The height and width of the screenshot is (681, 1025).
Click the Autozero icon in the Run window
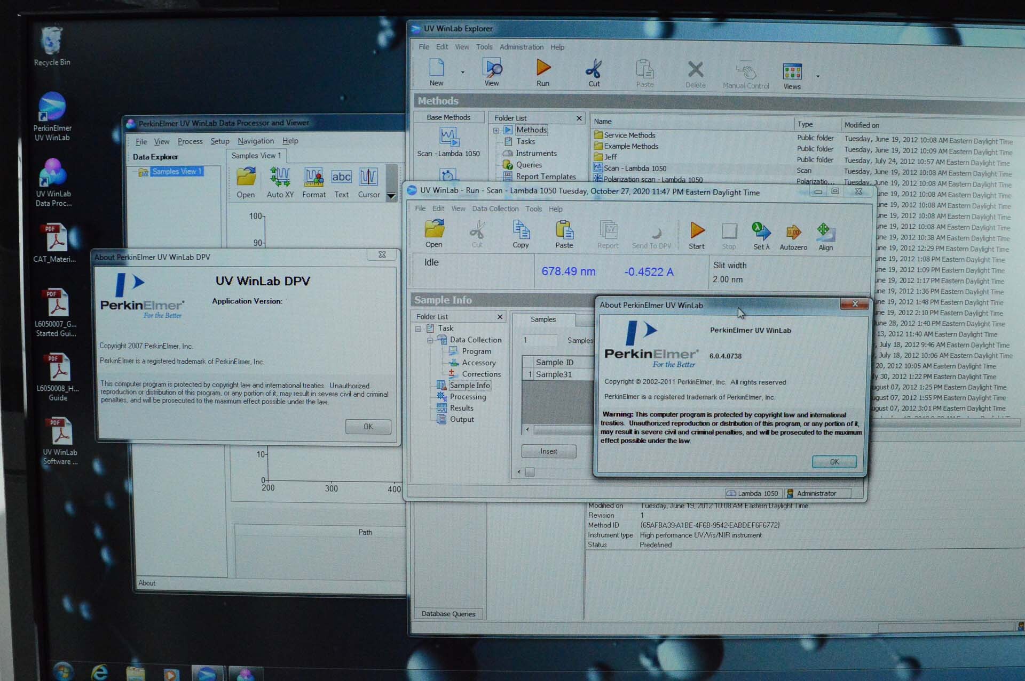pos(793,231)
